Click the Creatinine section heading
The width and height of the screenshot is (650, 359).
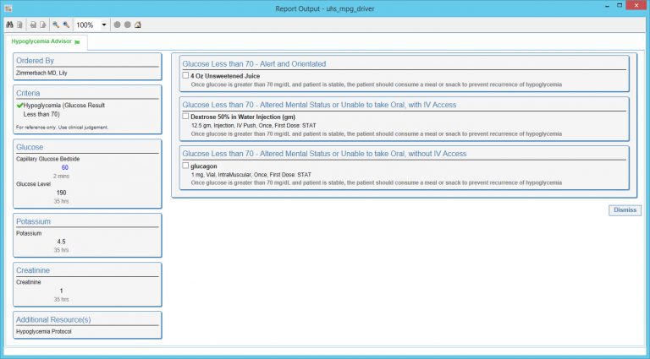(33, 270)
